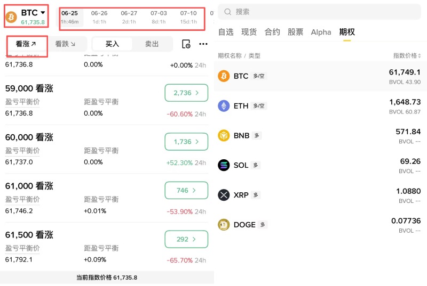Click the 多/空 tag next to BTC

[x=258, y=76]
